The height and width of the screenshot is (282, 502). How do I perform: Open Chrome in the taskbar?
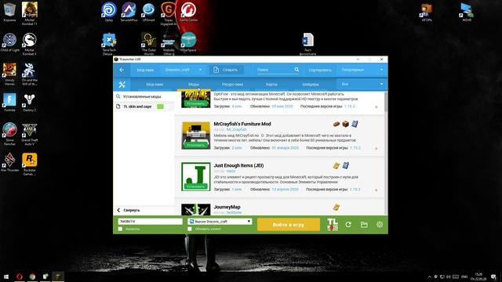tap(32, 277)
